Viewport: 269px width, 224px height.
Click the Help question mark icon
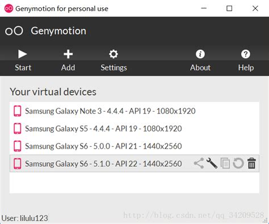(246, 54)
